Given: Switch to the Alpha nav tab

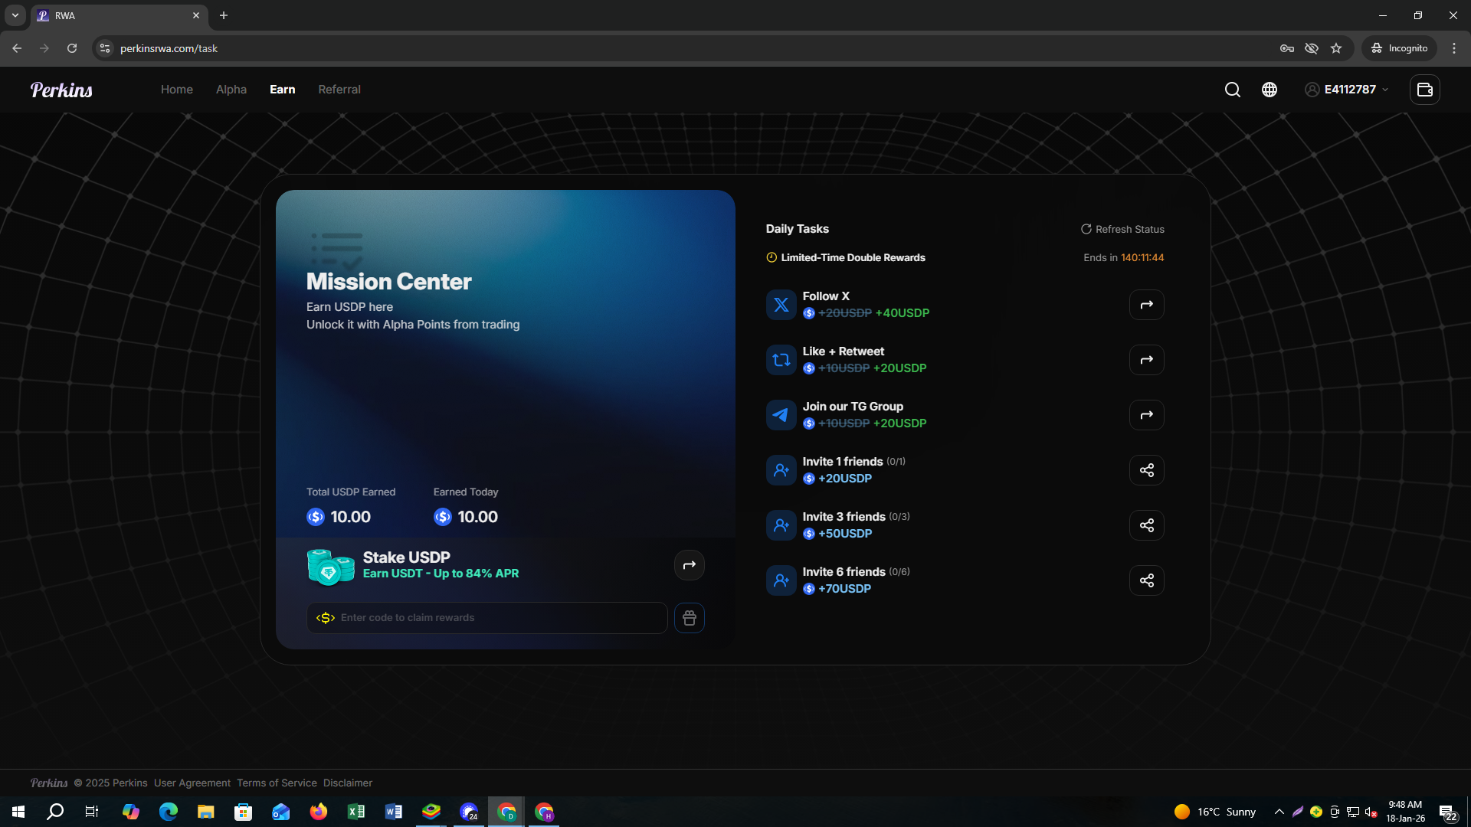Looking at the screenshot, I should click(x=231, y=90).
